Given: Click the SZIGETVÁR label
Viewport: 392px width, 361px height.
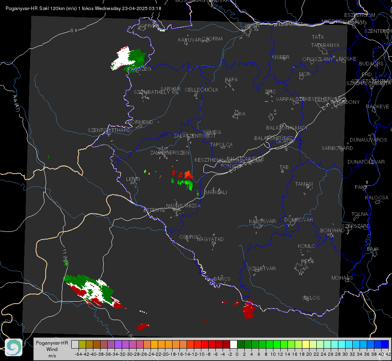Looking at the screenshot, I should coord(262,269).
